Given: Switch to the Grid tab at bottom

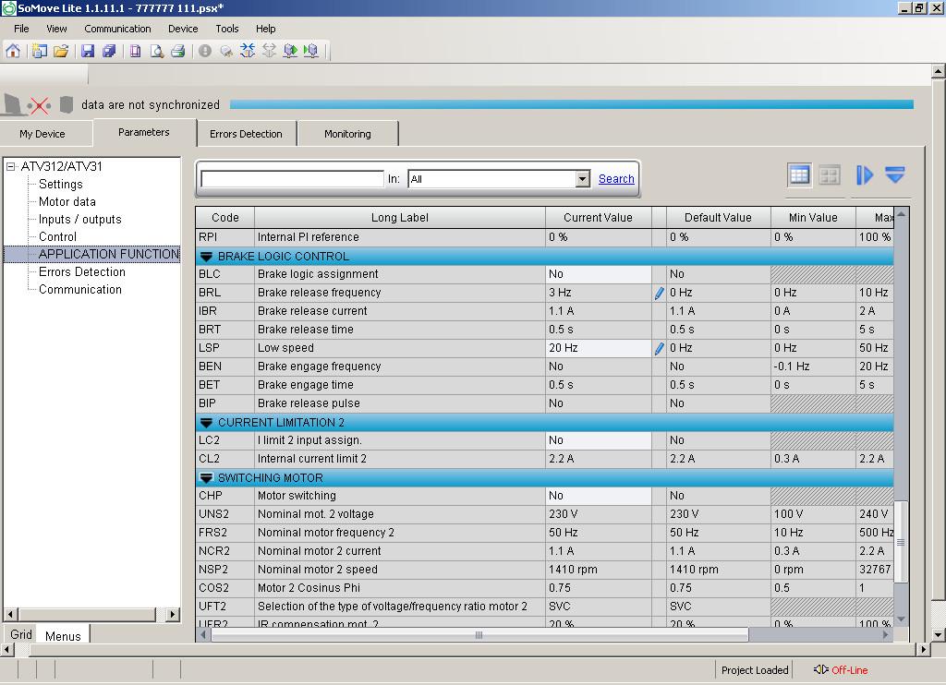Looking at the screenshot, I should coord(21,634).
